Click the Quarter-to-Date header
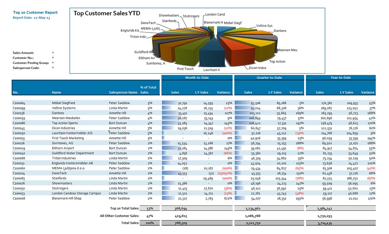Viewport: 389px width, 234px height. (x=269, y=78)
